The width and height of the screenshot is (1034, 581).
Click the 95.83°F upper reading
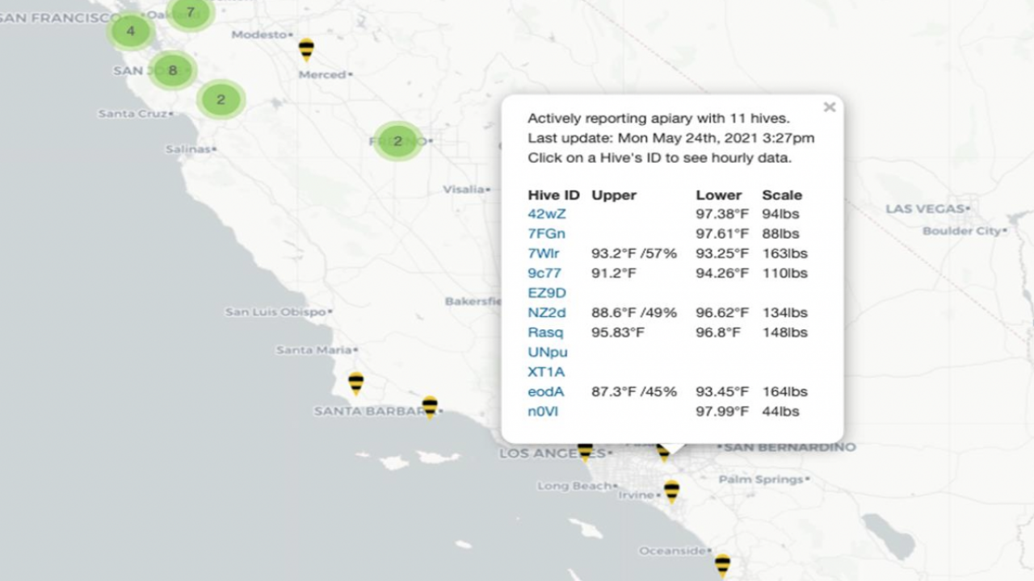[x=618, y=332]
